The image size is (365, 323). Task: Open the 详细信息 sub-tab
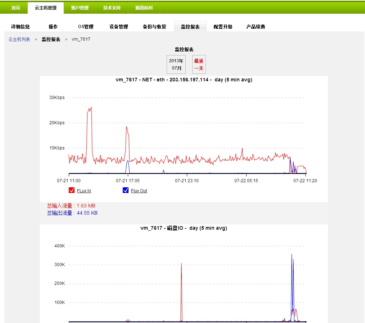pos(21,27)
